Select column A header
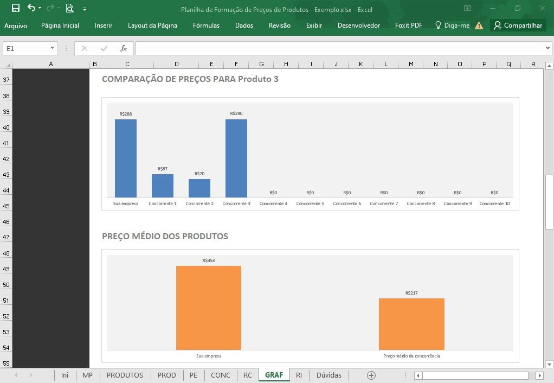 51,65
